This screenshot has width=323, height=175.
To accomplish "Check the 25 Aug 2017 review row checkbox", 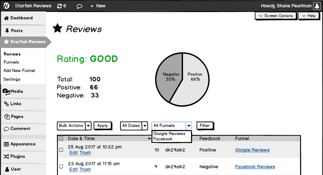I will [61, 150].
